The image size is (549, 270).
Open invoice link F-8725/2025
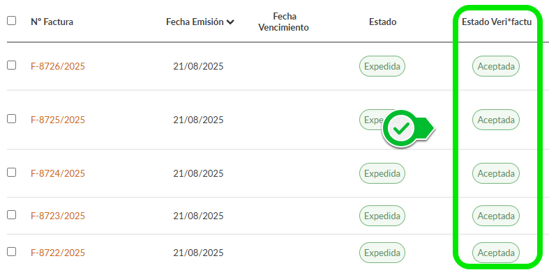coord(58,120)
